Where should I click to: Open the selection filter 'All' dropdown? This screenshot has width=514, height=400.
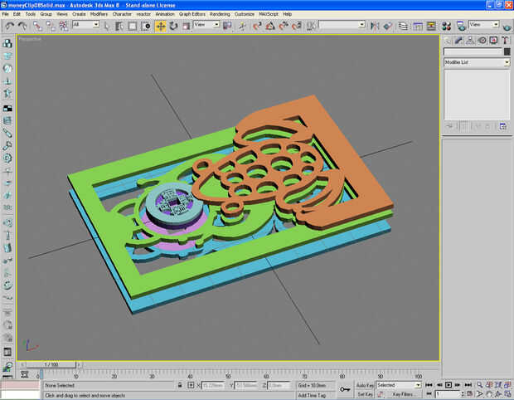point(85,25)
